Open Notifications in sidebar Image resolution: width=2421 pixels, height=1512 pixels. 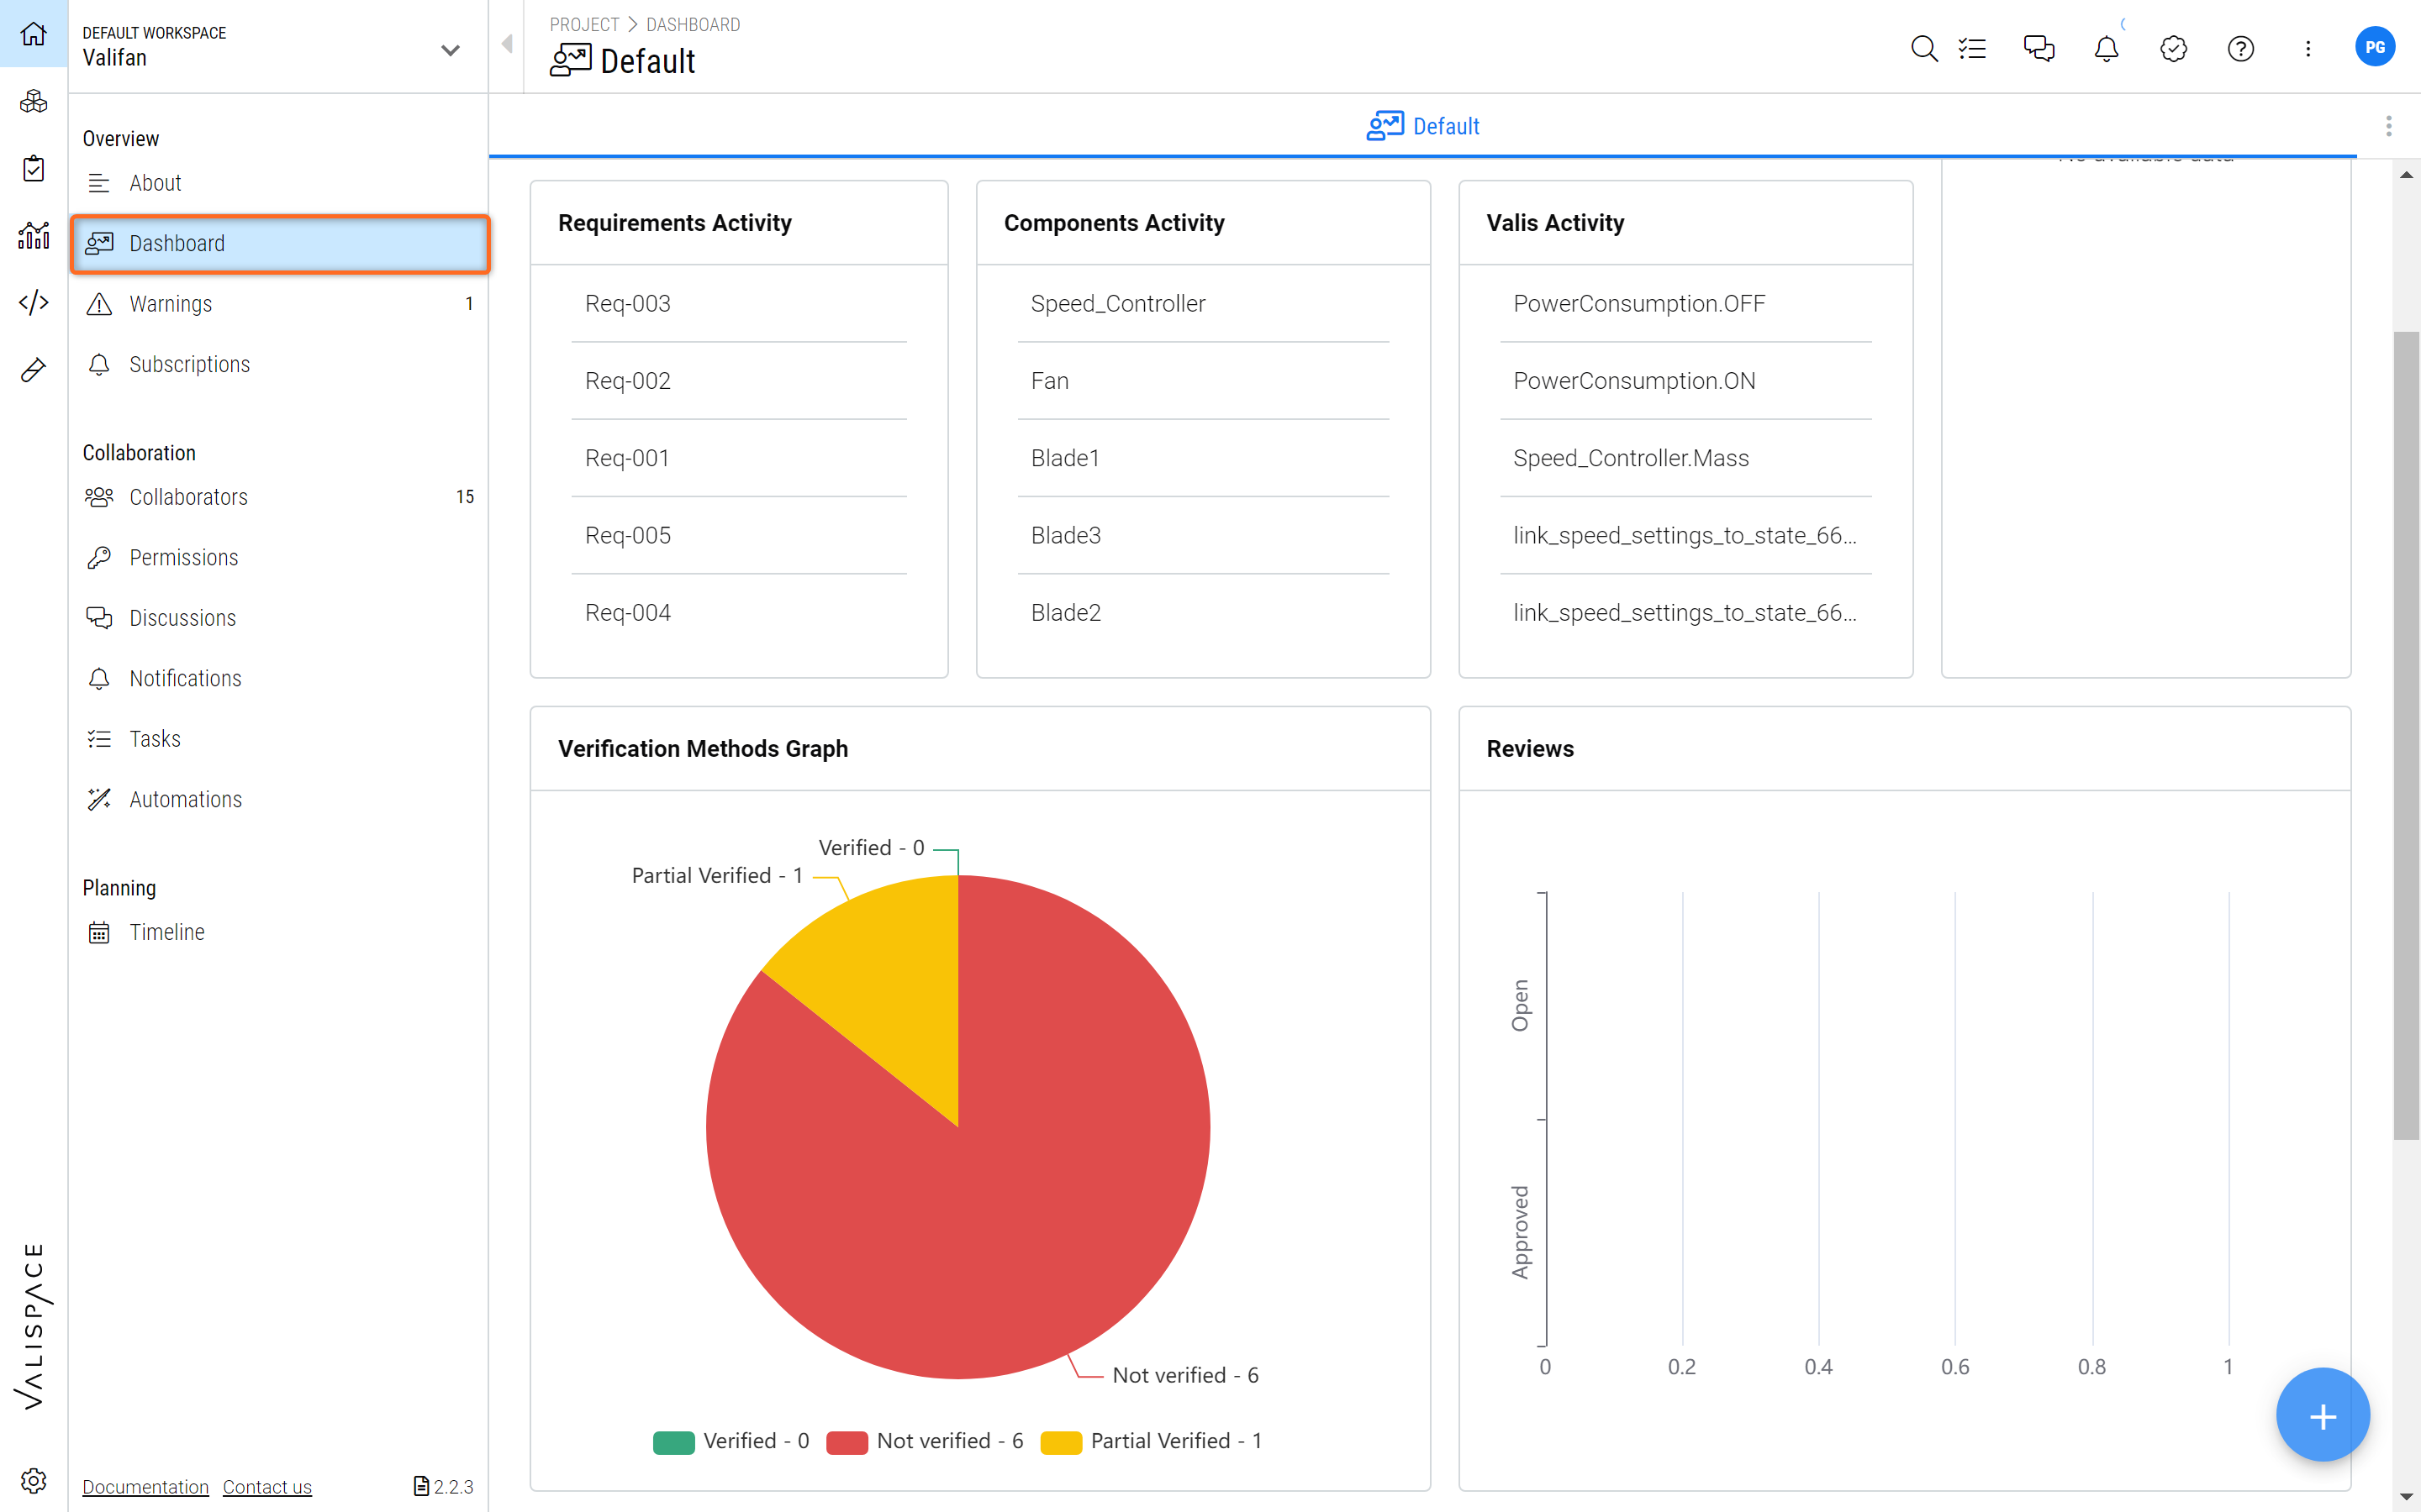[279, 678]
